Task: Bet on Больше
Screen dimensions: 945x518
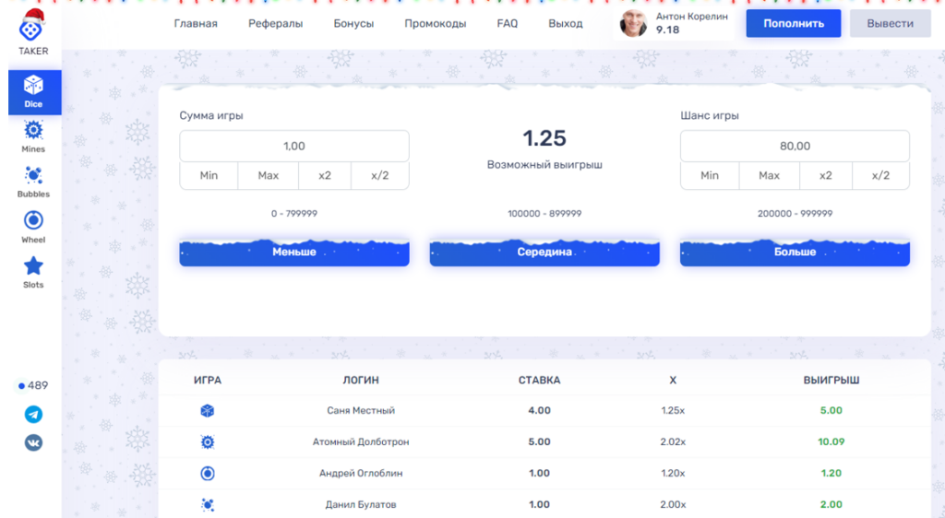Action: click(x=795, y=252)
